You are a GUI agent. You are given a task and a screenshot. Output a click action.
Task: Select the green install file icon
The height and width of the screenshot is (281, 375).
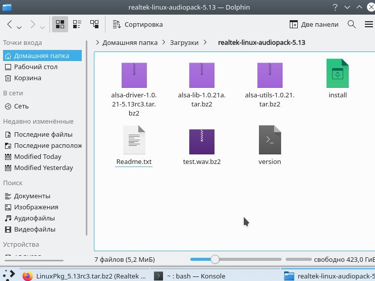point(338,73)
